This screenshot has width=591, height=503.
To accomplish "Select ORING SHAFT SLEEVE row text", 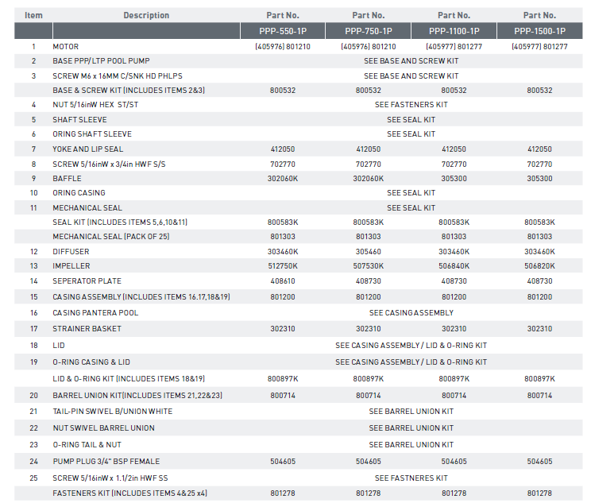I will point(92,134).
